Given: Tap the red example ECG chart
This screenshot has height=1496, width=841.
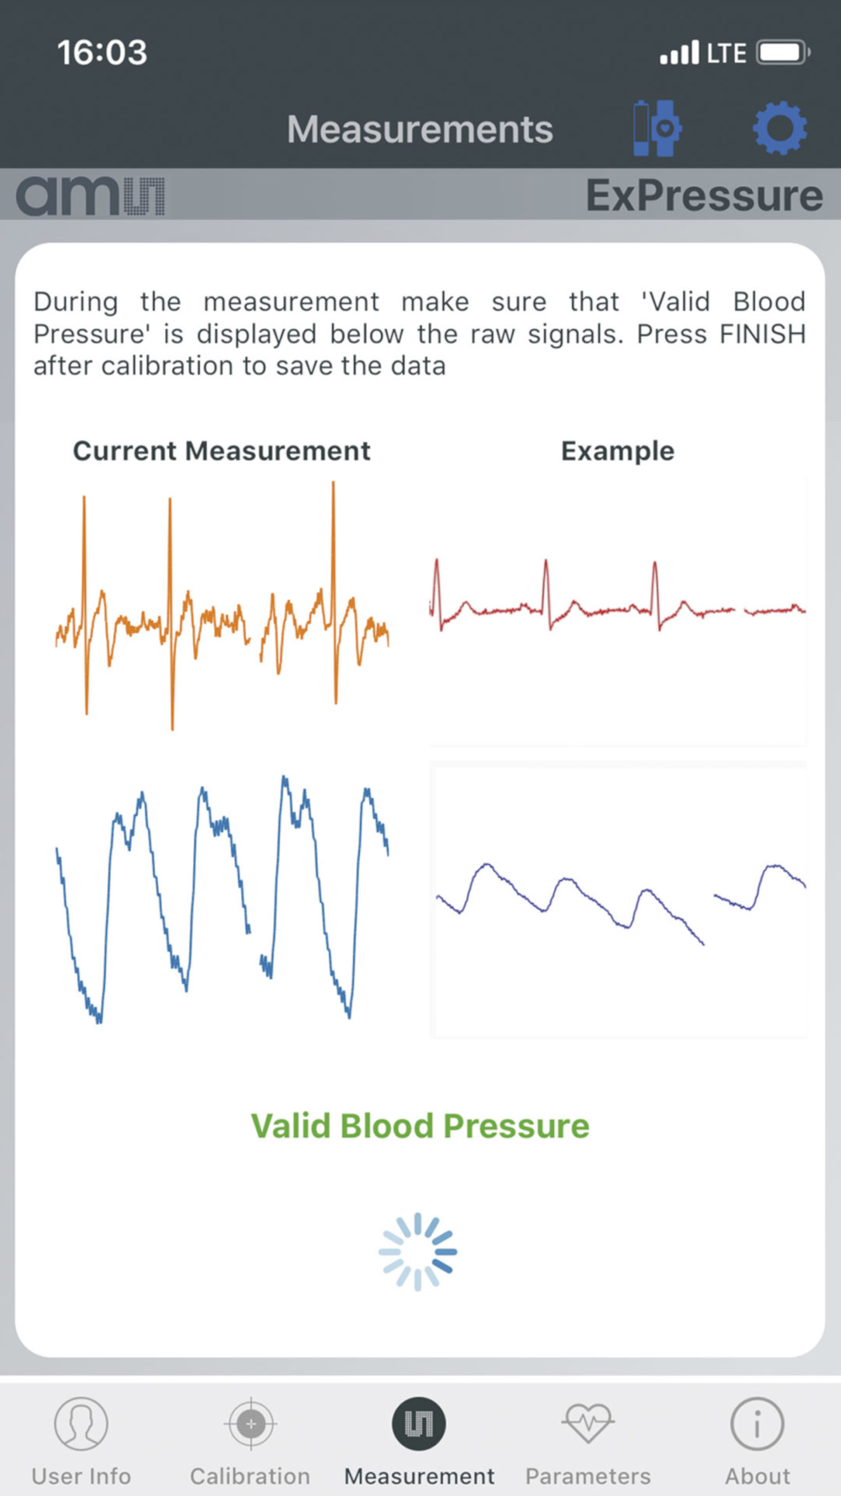Looking at the screenshot, I should coord(618,611).
